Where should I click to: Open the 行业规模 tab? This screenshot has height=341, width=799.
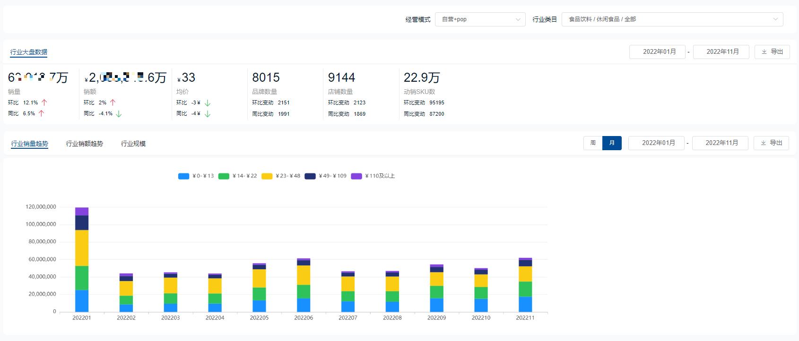pyautogui.click(x=133, y=144)
